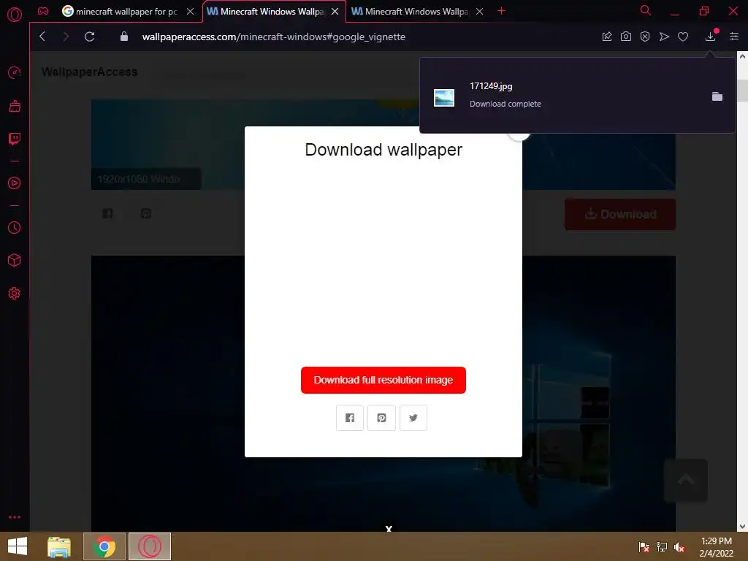Open a new tab with plus button
This screenshot has height=561, width=748.
[501, 11]
